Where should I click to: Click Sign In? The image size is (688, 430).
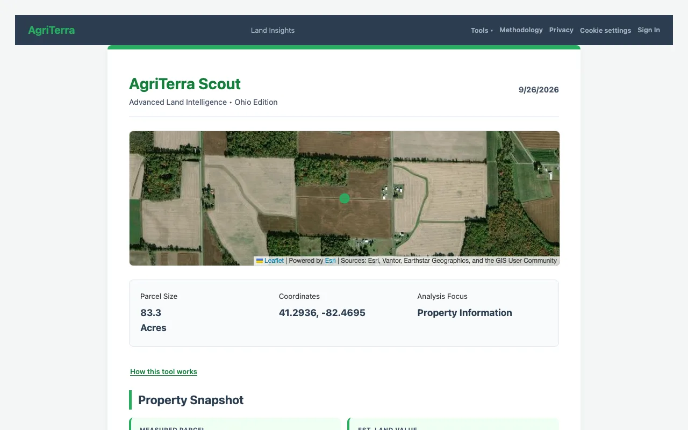click(649, 30)
